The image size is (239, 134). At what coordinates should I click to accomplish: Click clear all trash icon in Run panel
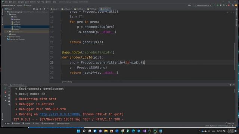(9, 105)
